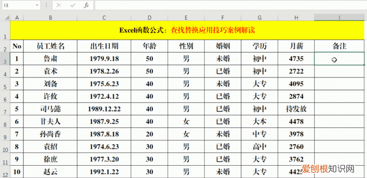367x178 pixels.
Task: Click the salary cell 待发放
Action: pos(297,109)
